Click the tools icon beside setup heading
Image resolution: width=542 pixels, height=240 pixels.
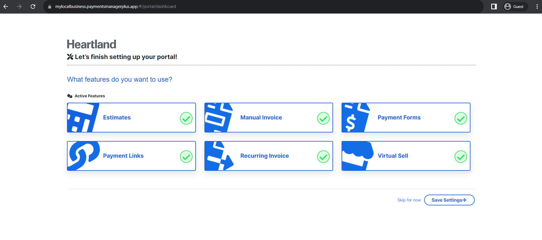point(70,57)
